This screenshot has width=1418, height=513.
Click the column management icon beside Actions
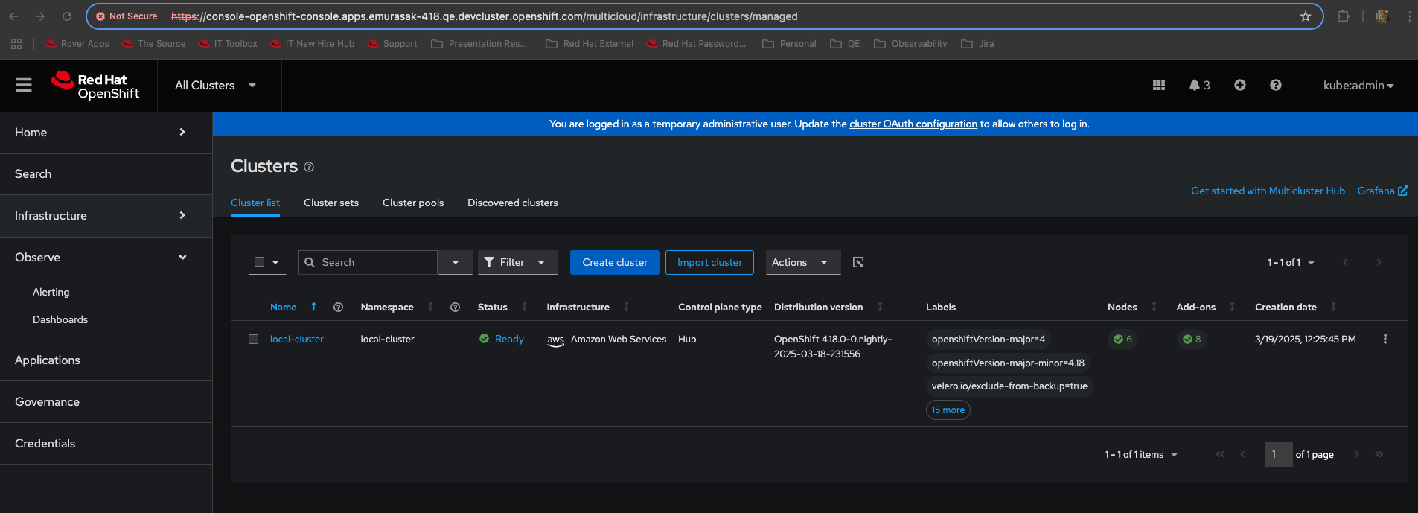[x=857, y=262]
